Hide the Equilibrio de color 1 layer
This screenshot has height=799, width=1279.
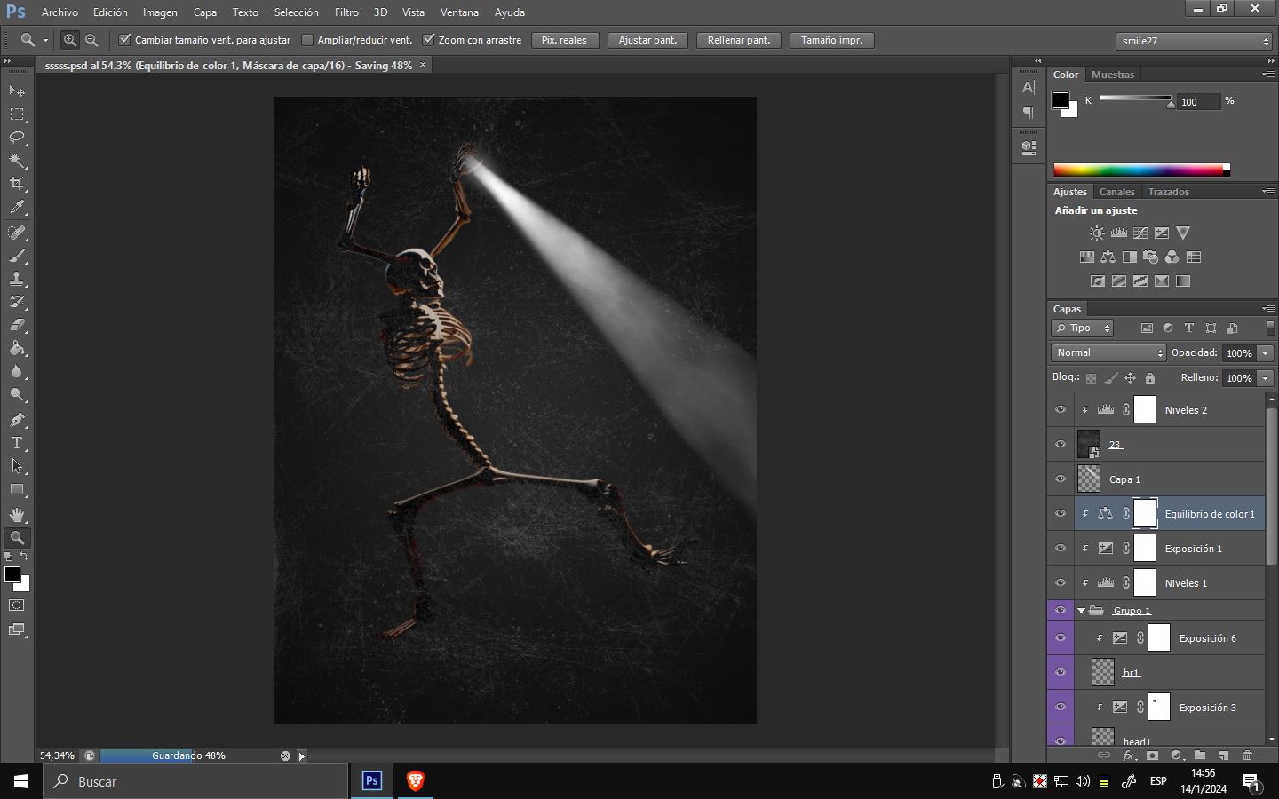[1061, 514]
